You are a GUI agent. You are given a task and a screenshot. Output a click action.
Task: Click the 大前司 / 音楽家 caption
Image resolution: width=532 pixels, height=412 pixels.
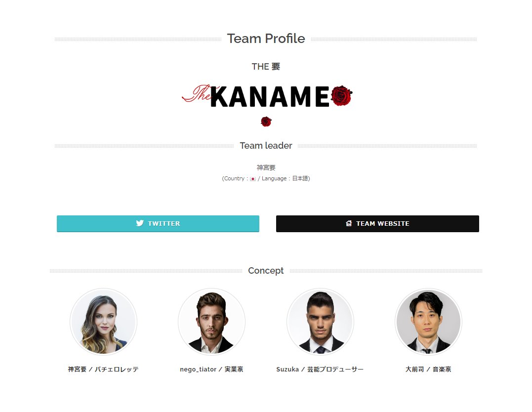pos(429,369)
